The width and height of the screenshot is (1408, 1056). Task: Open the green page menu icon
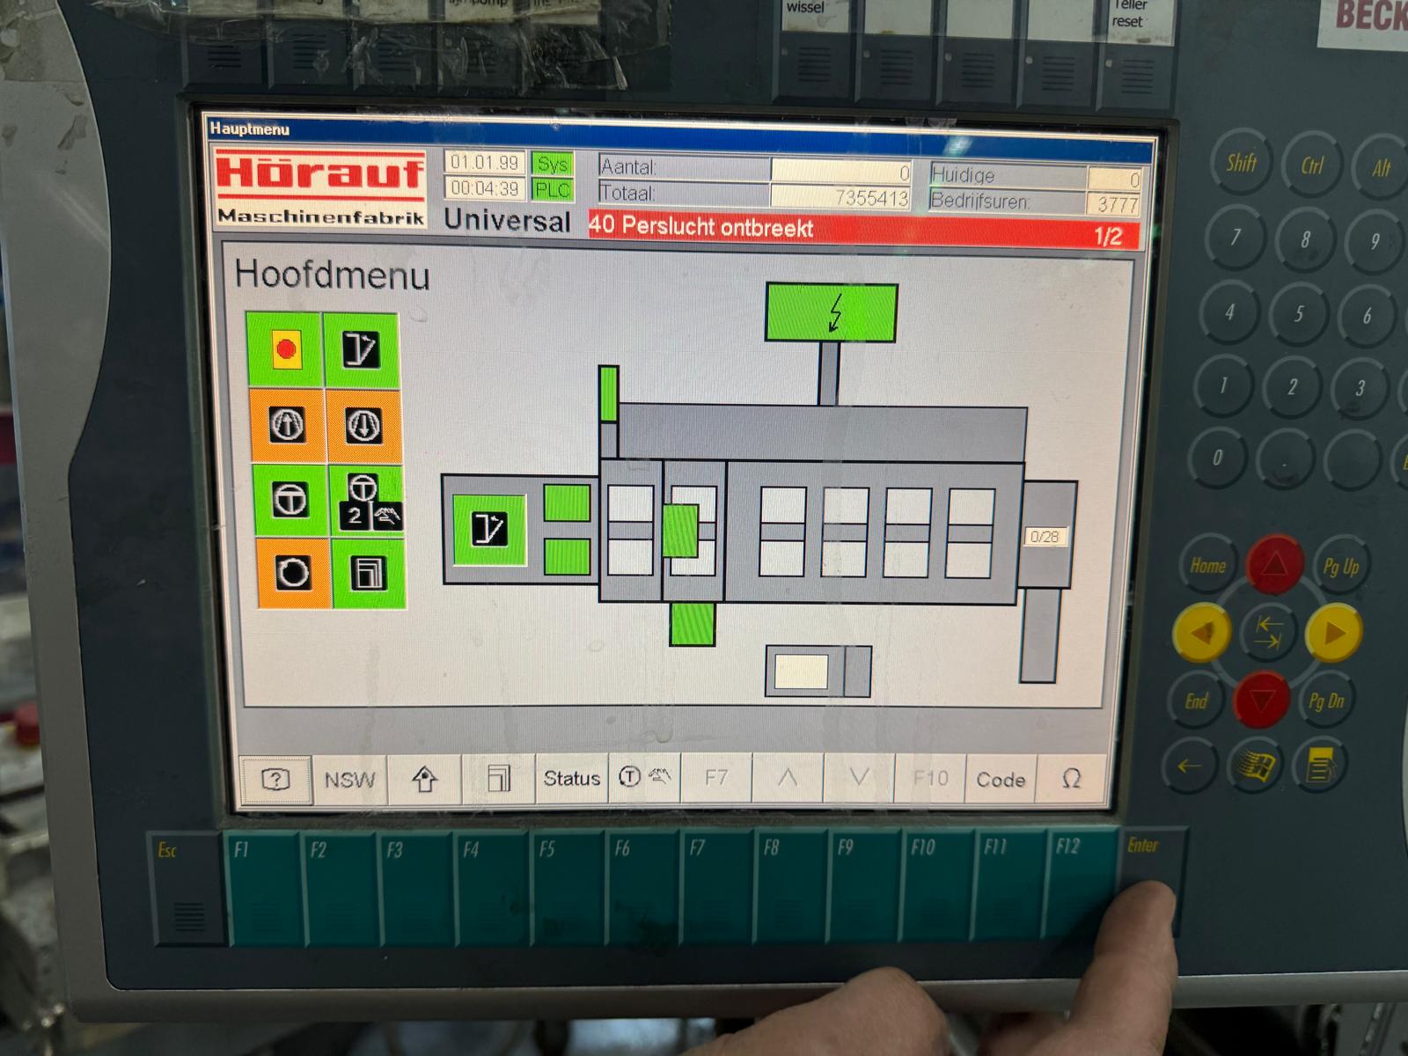click(369, 574)
